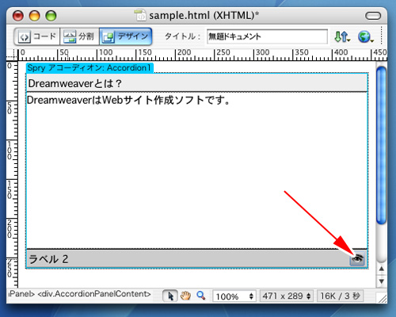Select the Spry アコーディオン: Accordion1 tab

89,68
